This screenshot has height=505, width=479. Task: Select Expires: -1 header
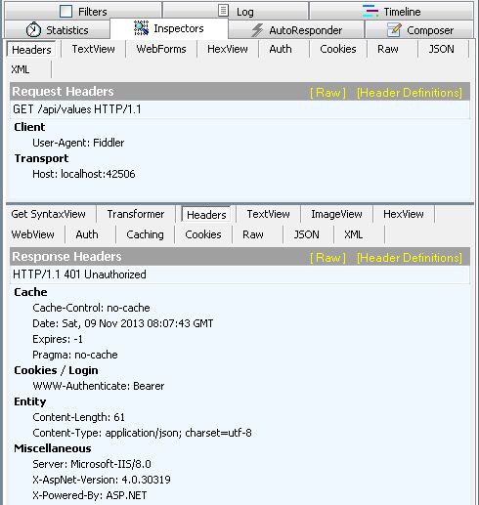[58, 339]
